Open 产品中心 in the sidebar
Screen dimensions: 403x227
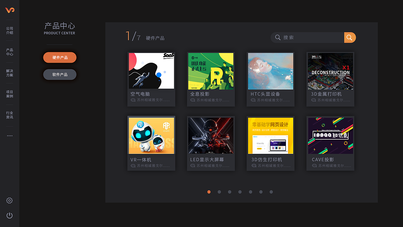point(10,52)
